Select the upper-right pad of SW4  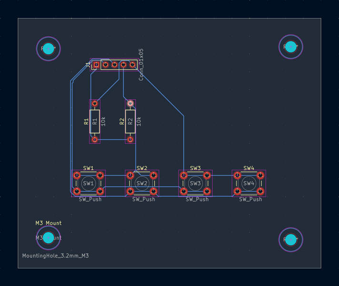260,175
